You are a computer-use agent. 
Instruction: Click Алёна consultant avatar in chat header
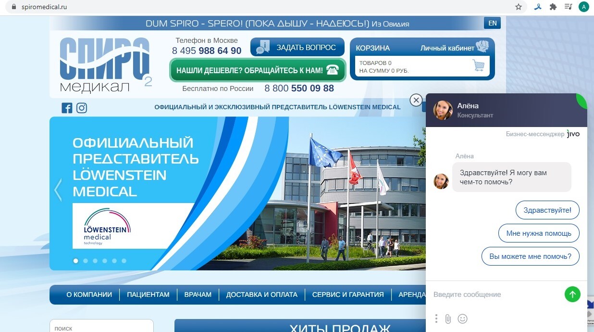pos(443,110)
